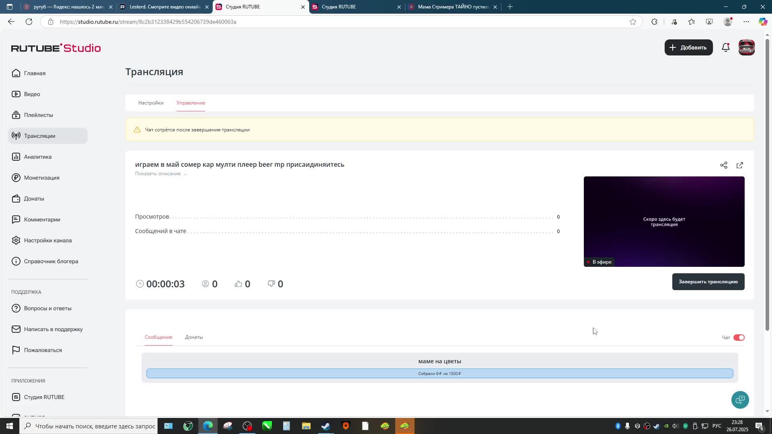
Task: Open Монетизация sidebar section
Action: pos(41,178)
